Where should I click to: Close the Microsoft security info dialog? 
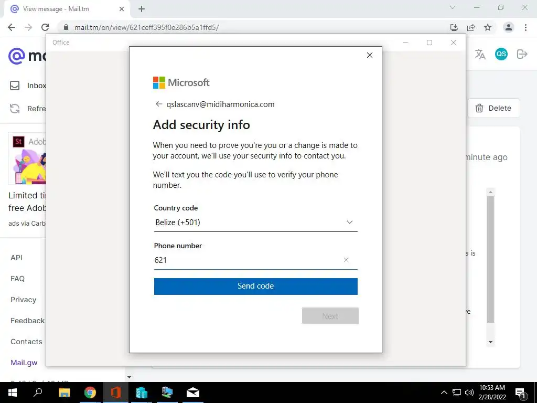pos(370,55)
